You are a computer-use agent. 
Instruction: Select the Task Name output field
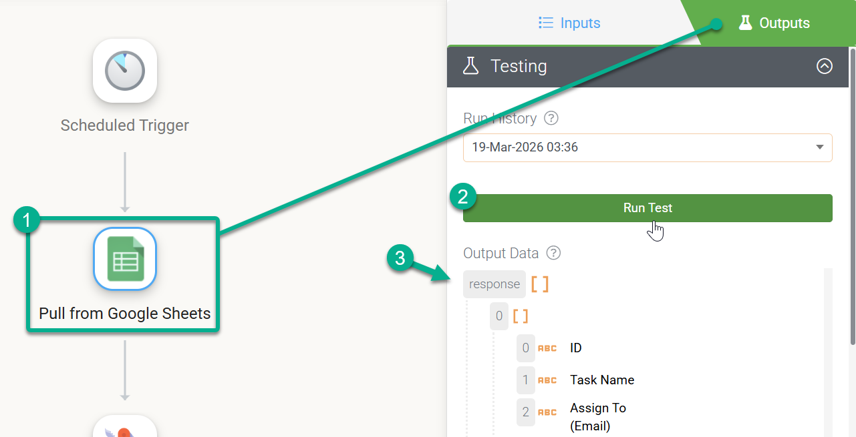[x=602, y=380]
